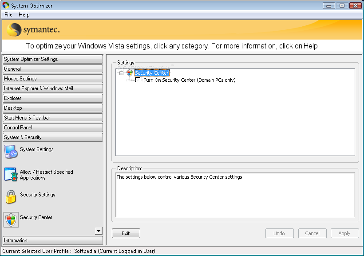Click the Cancel button
Image resolution: width=364 pixels, height=256 pixels.
[x=312, y=233]
